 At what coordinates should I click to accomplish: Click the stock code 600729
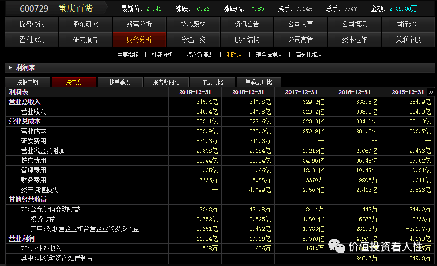(34, 8)
